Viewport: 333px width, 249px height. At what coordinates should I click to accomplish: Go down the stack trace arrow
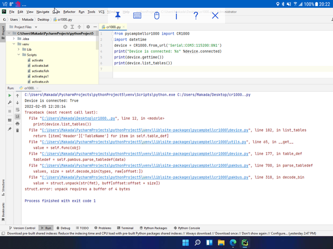(x=17, y=103)
